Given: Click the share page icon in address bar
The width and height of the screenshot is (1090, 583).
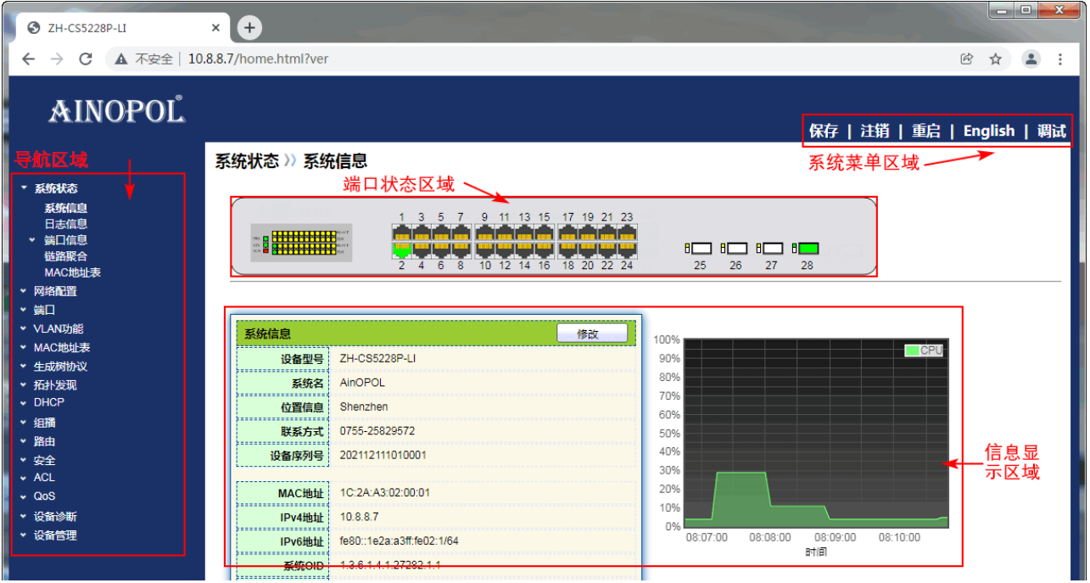Looking at the screenshot, I should coord(966,59).
